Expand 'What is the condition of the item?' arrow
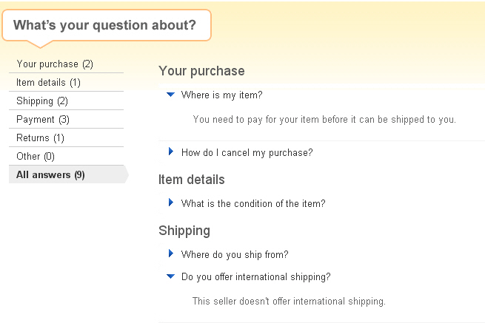 (x=171, y=203)
